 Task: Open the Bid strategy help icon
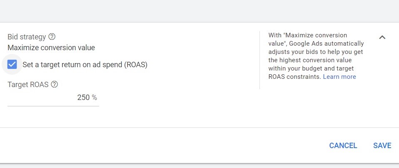52,37
